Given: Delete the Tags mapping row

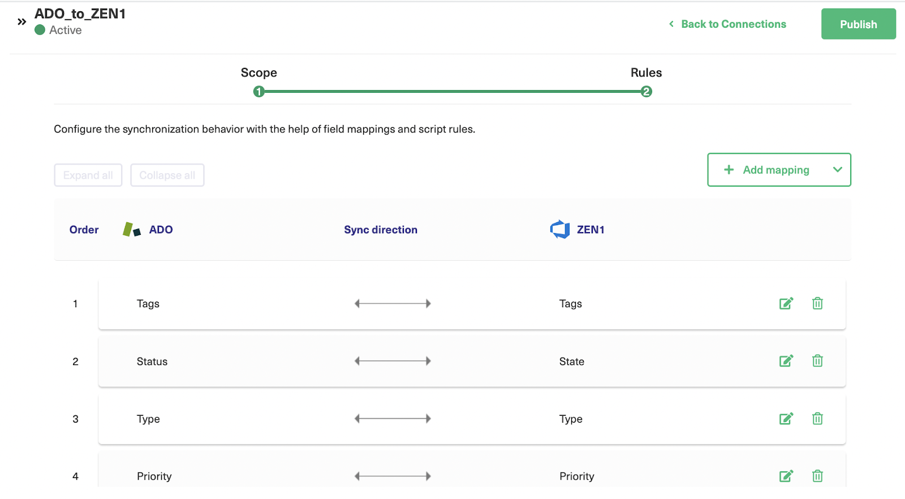Looking at the screenshot, I should [817, 304].
